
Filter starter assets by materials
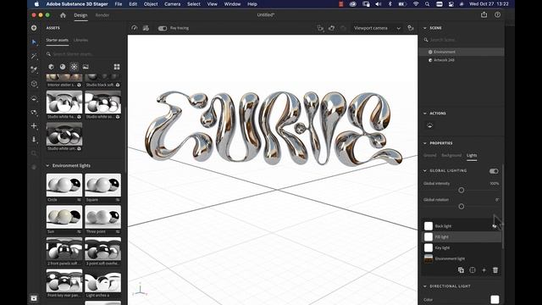[x=63, y=67]
